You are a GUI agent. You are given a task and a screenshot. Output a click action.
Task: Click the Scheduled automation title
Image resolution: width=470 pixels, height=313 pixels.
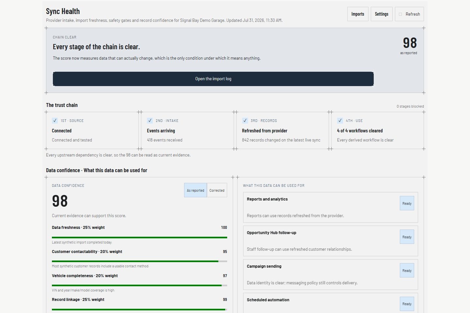(x=268, y=300)
